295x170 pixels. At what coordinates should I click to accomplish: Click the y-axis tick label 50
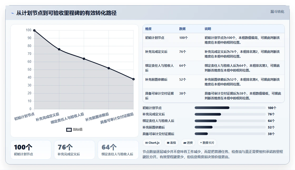pyautogui.click(x=29, y=70)
